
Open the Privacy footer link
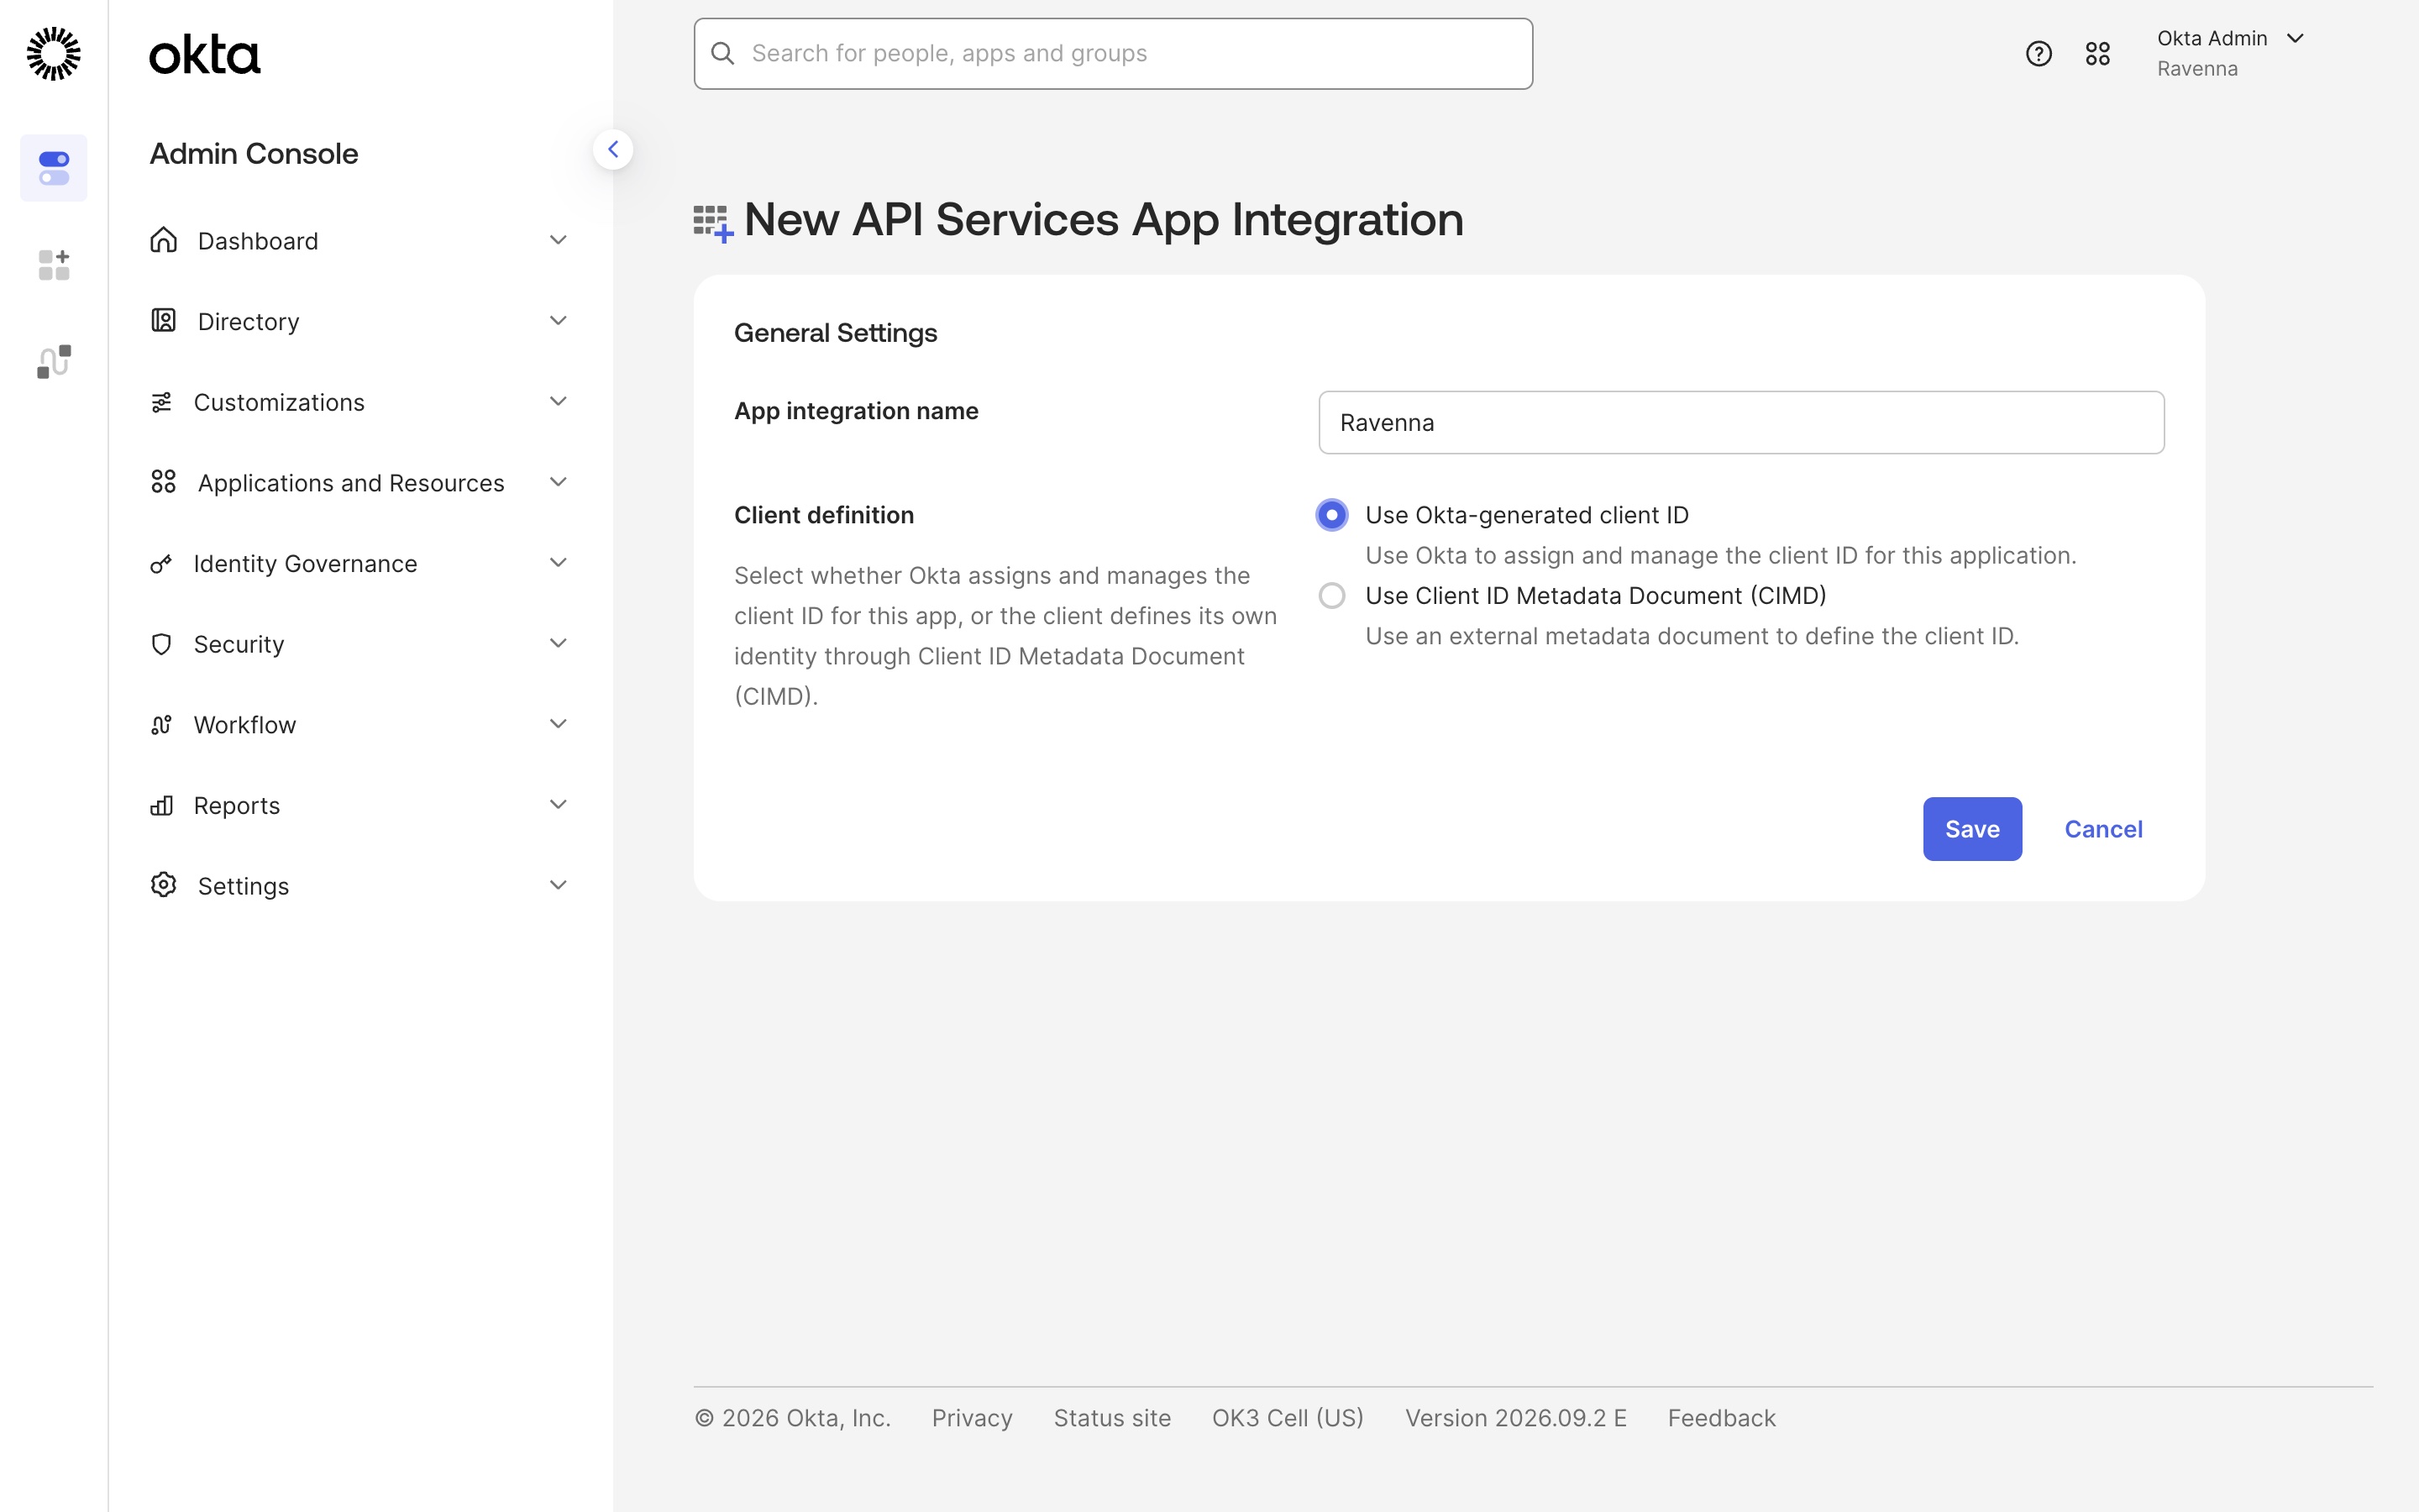point(972,1418)
